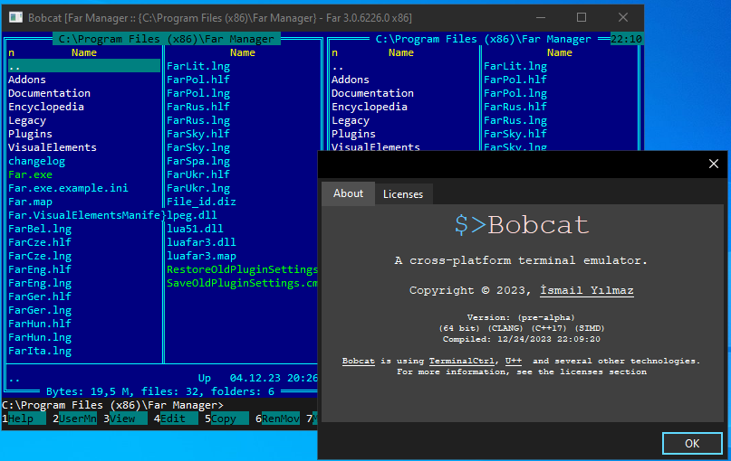Switch to the Licenses tab
Viewport: 731px width, 461px height.
click(403, 194)
